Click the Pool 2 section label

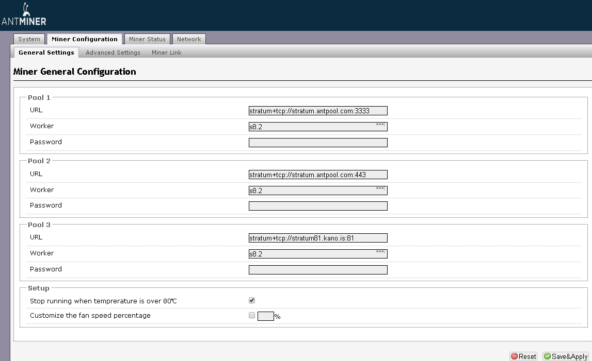click(39, 161)
